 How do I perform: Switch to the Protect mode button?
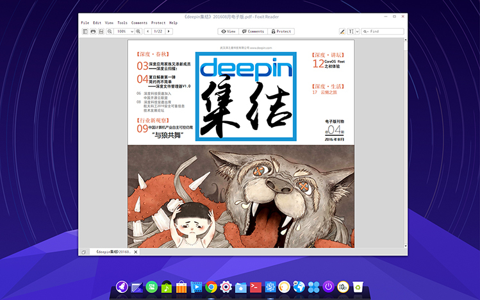pyautogui.click(x=281, y=31)
